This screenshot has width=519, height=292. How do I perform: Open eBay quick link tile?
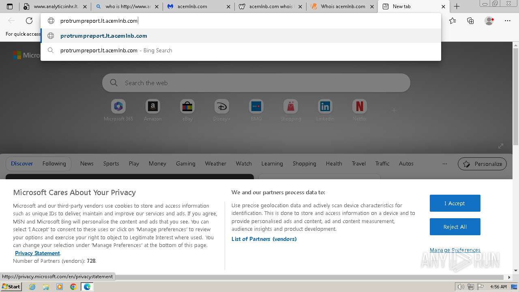click(x=187, y=110)
